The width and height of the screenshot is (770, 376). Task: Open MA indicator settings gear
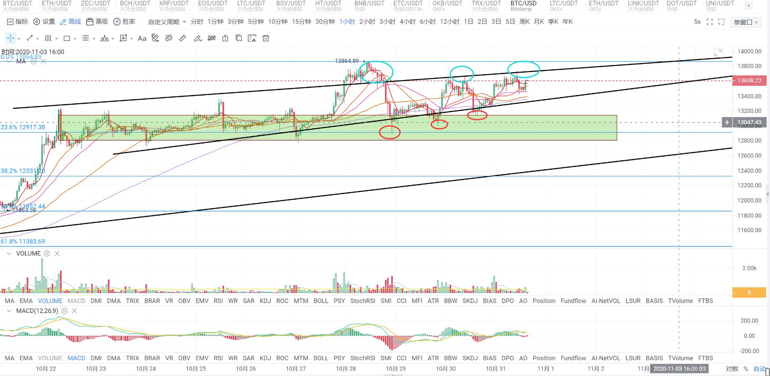pyautogui.click(x=34, y=61)
